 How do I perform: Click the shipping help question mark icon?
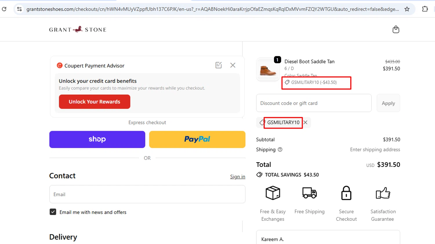click(280, 150)
